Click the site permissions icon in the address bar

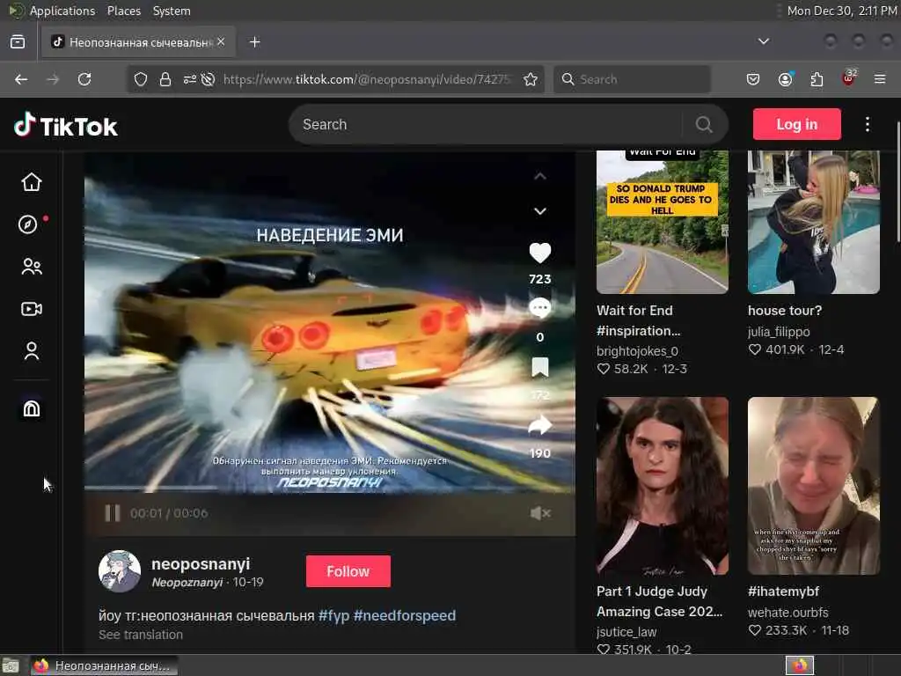[190, 79]
